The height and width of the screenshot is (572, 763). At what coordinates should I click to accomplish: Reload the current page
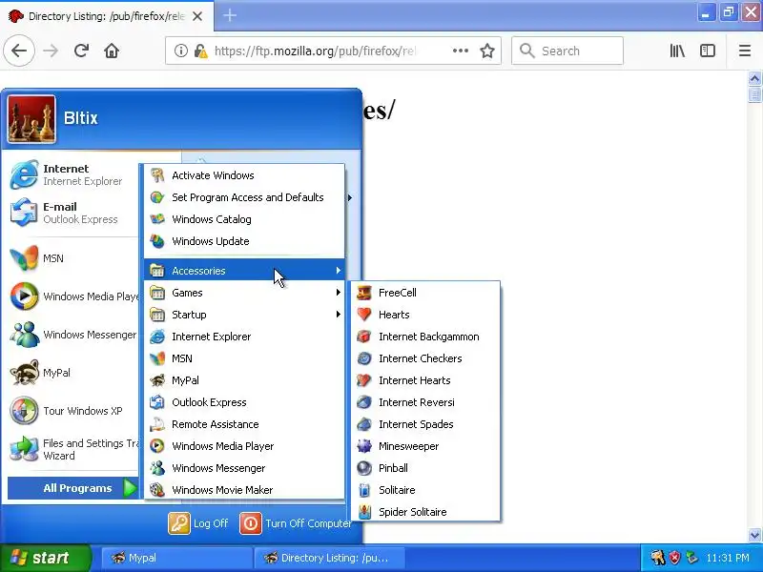pyautogui.click(x=81, y=51)
